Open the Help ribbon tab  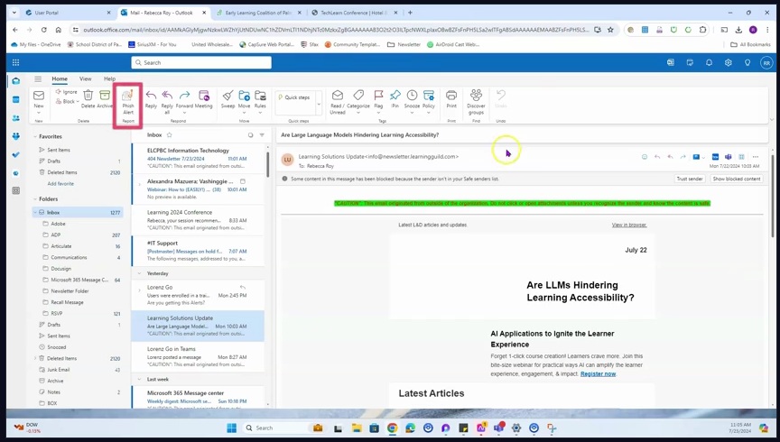point(109,78)
